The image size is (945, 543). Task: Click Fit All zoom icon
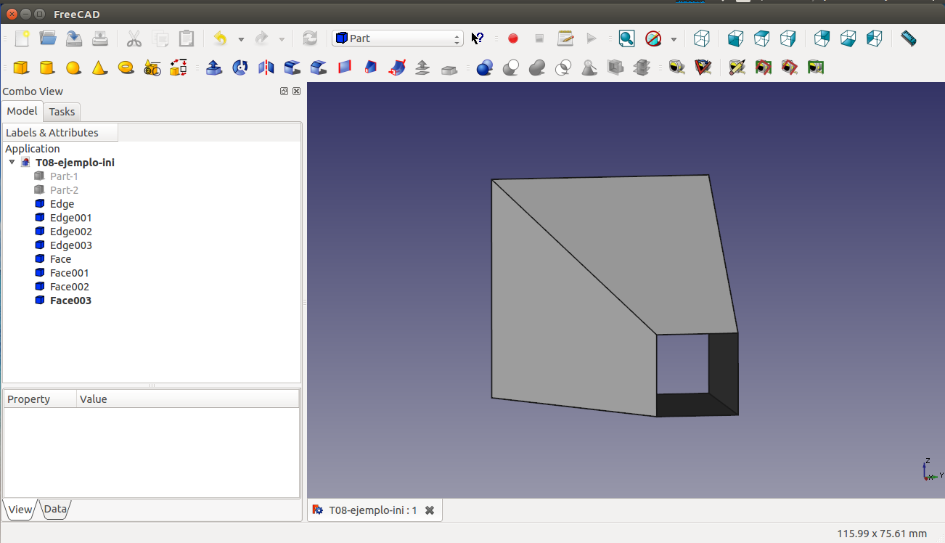(x=626, y=38)
